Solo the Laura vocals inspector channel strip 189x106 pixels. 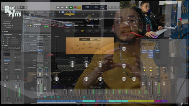pyautogui.click(x=20, y=100)
